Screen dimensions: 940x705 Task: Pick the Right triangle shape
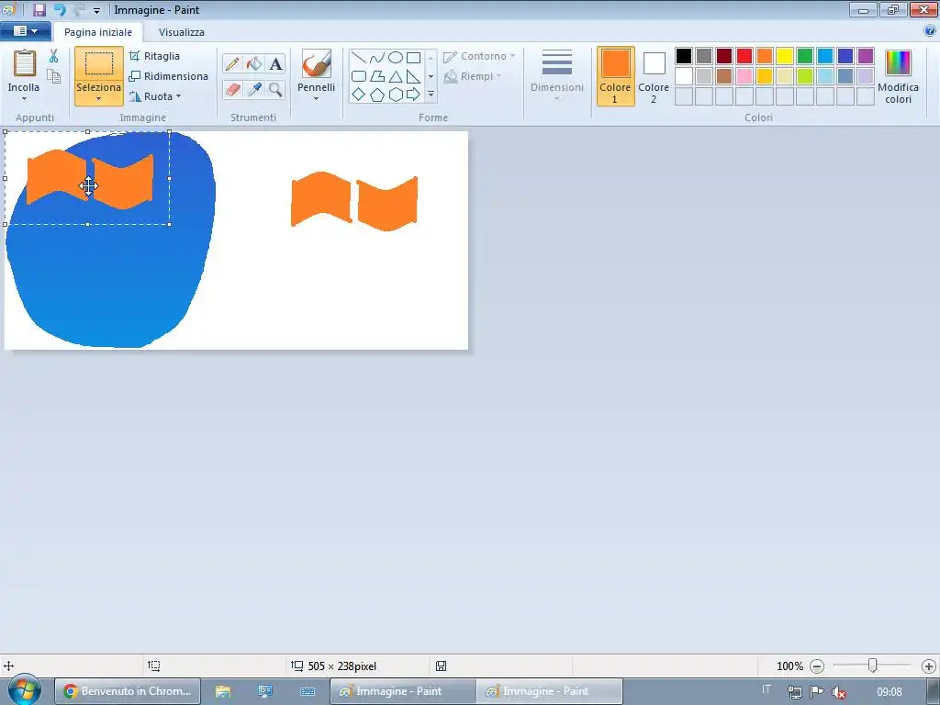(x=414, y=76)
